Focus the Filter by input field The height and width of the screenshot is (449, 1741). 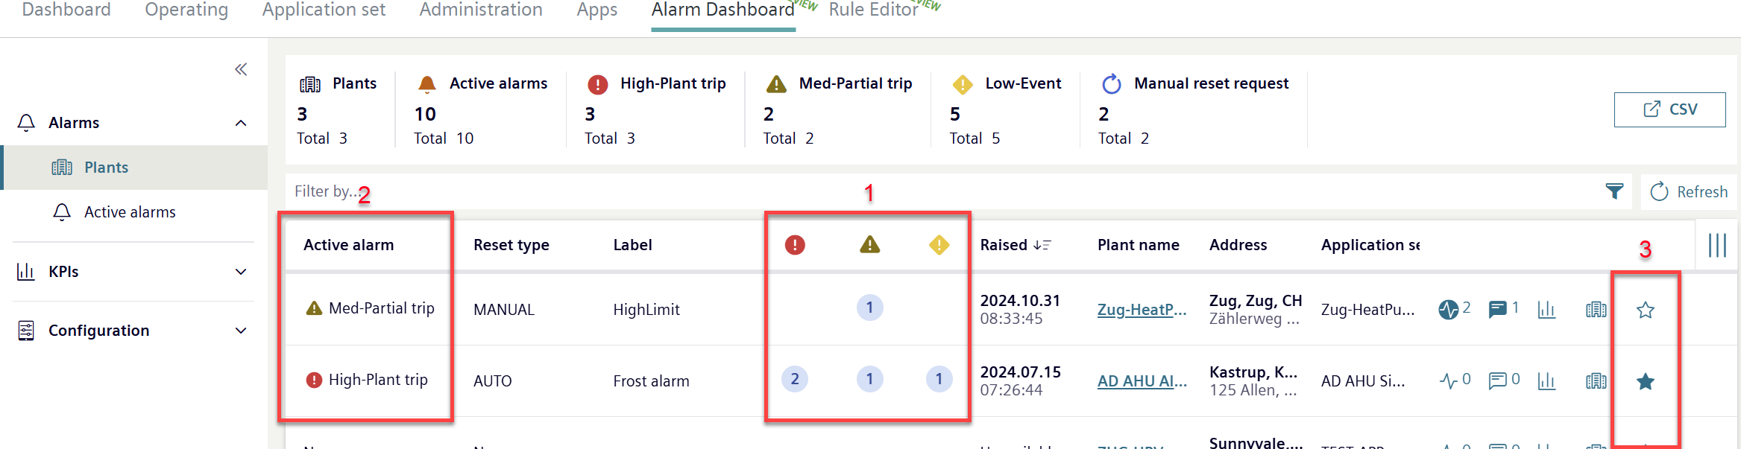(939, 191)
